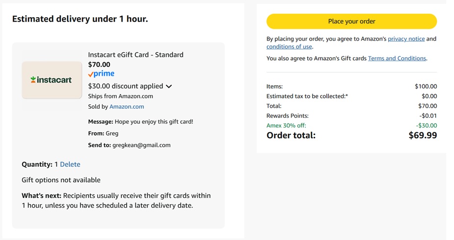Image resolution: width=454 pixels, height=240 pixels.
Task: Click the gift message text
Action: click(x=154, y=121)
